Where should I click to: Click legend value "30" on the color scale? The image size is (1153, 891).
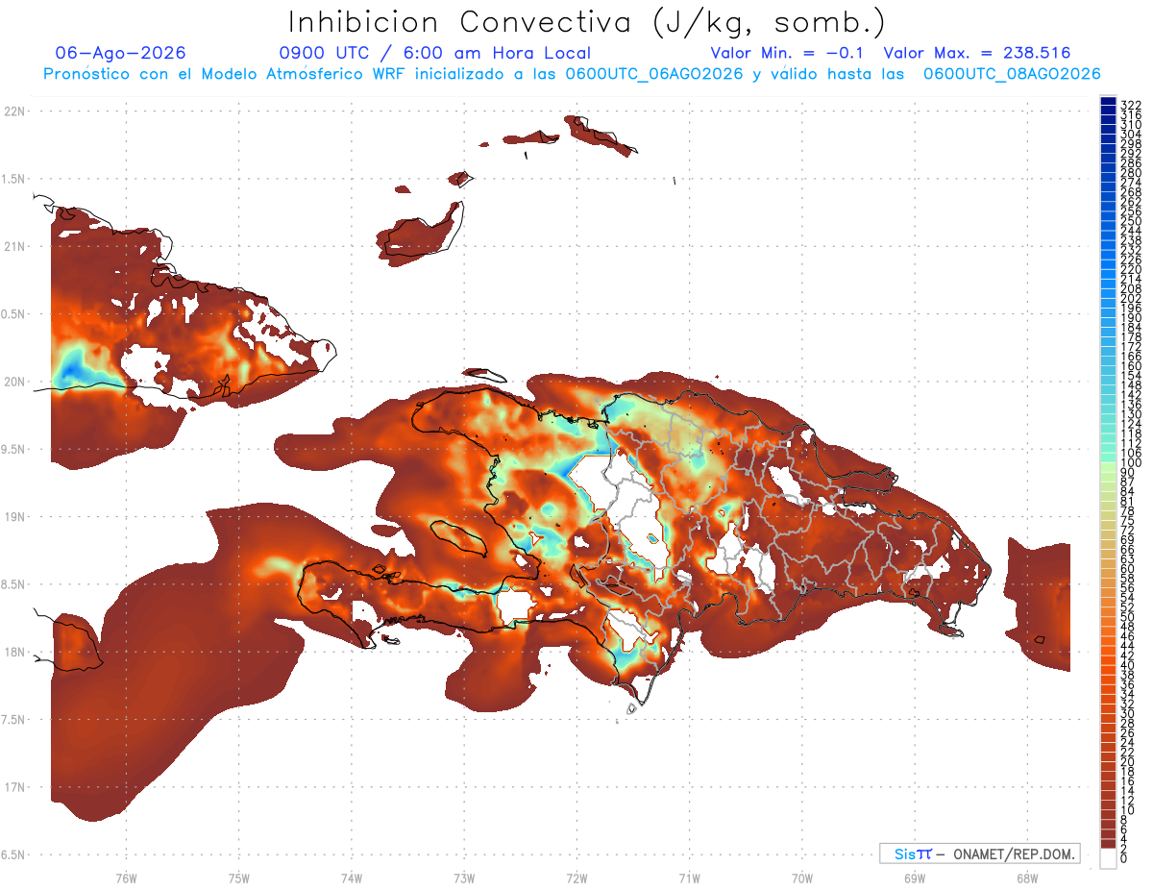pos(1127,713)
